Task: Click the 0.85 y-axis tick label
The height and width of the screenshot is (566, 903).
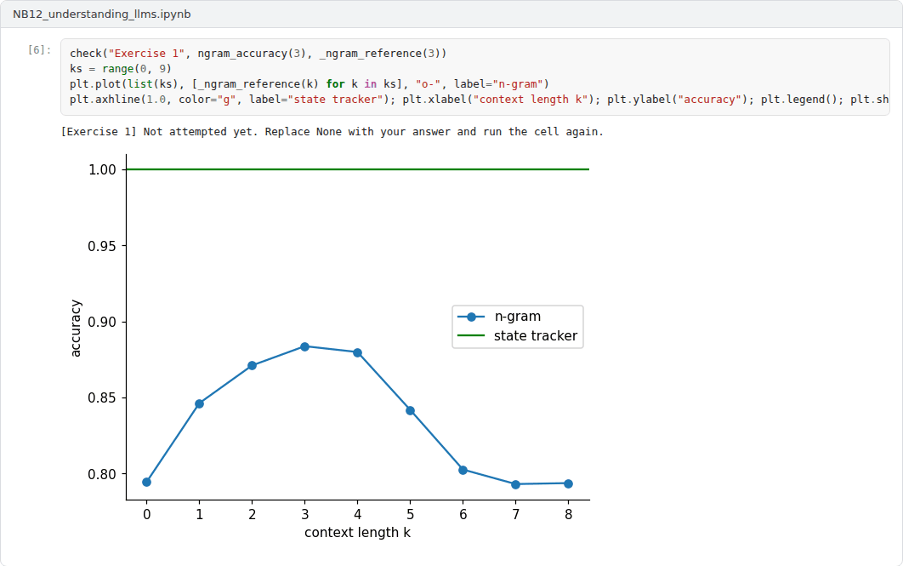Action: [102, 398]
